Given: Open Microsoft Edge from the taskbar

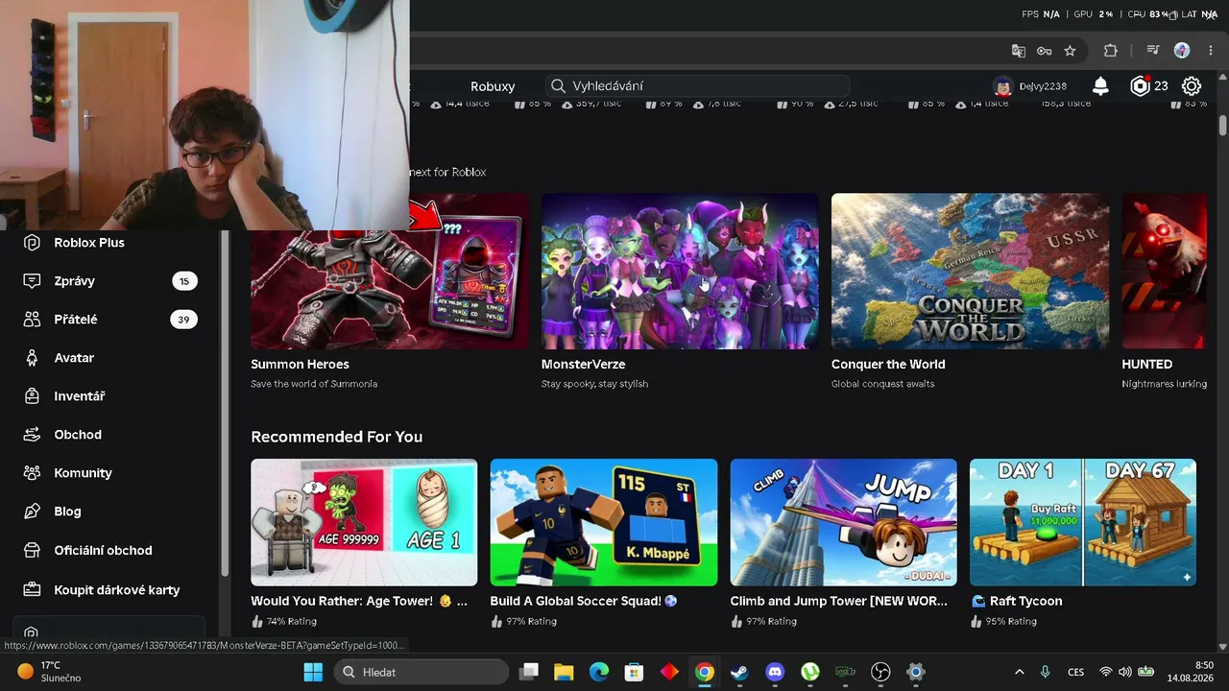Looking at the screenshot, I should (598, 672).
